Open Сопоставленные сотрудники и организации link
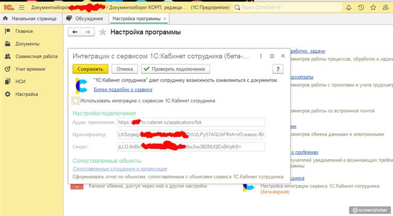Viewport: 393px width, 216px height. 120,169
